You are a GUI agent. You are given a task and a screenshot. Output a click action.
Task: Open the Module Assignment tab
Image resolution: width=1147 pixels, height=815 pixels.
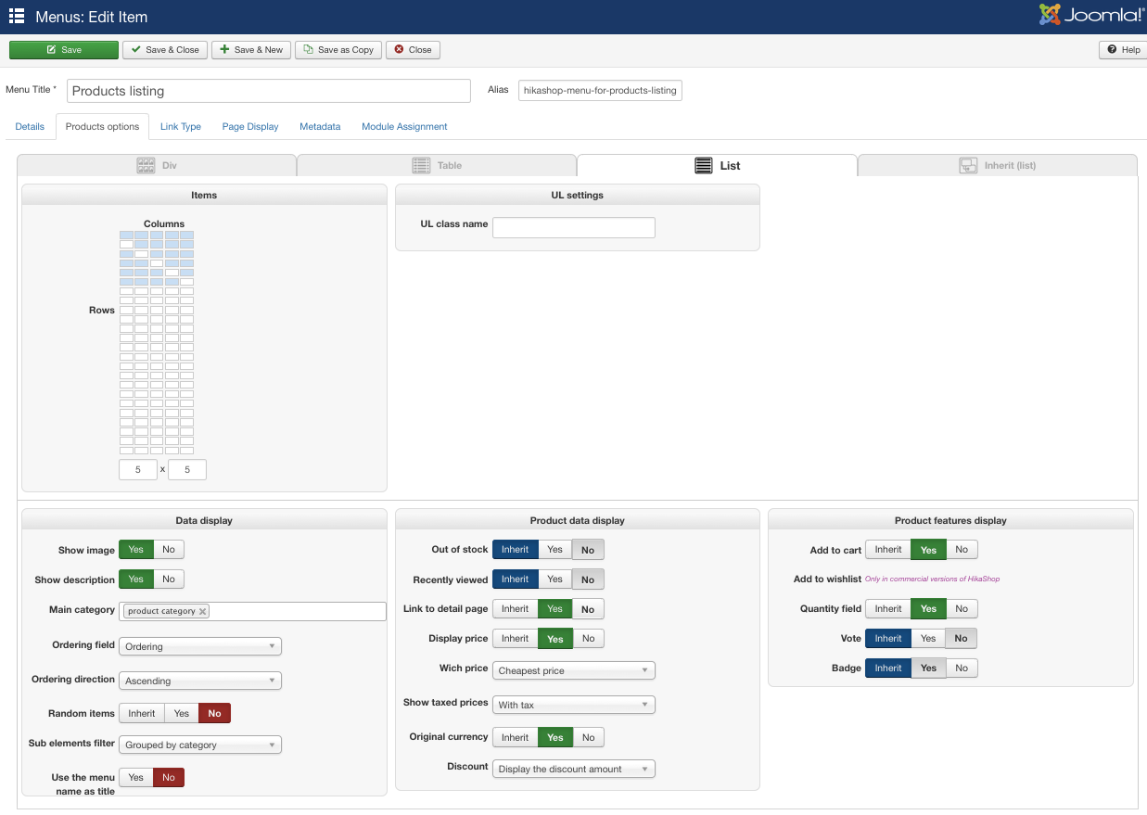(404, 126)
